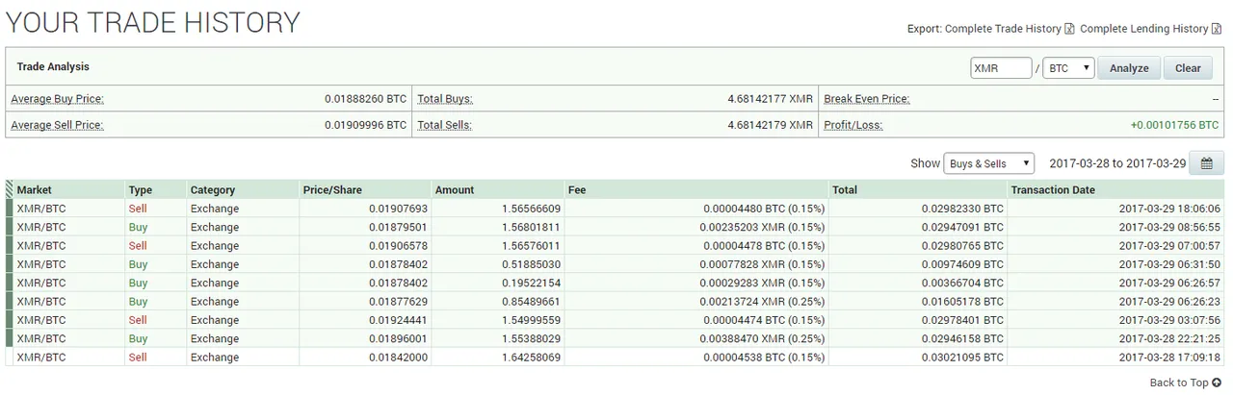Screen dimensions: 1233x395
Task: Open the BTC market currency dropdown
Action: [1068, 68]
